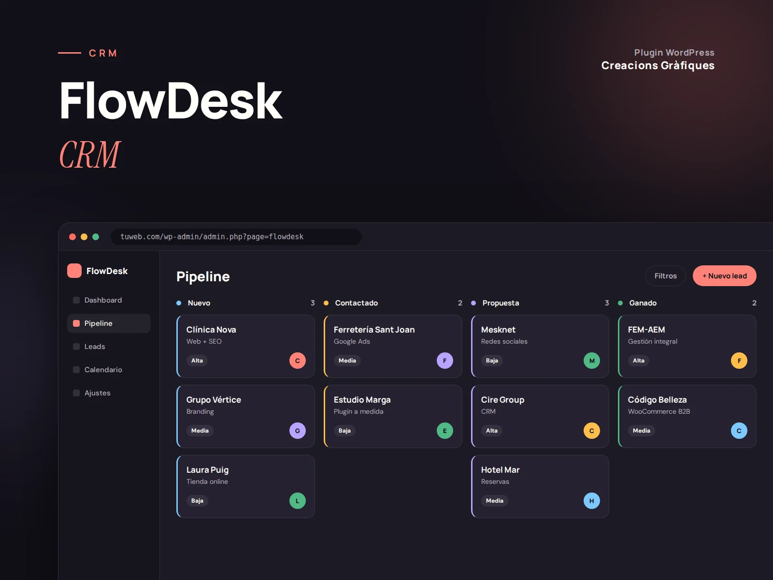Click the Calendario sidebar icon square
Viewport: 773px width, 580px height.
pos(76,370)
